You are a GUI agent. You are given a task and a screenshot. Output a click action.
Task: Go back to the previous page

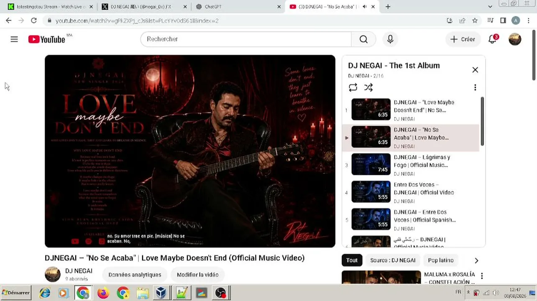pos(9,20)
